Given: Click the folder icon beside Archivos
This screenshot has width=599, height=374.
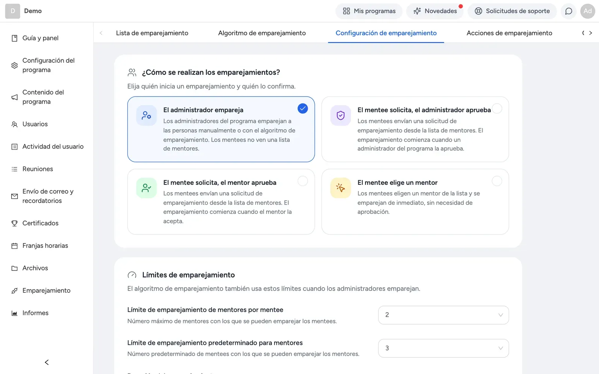Looking at the screenshot, I should coord(15,268).
